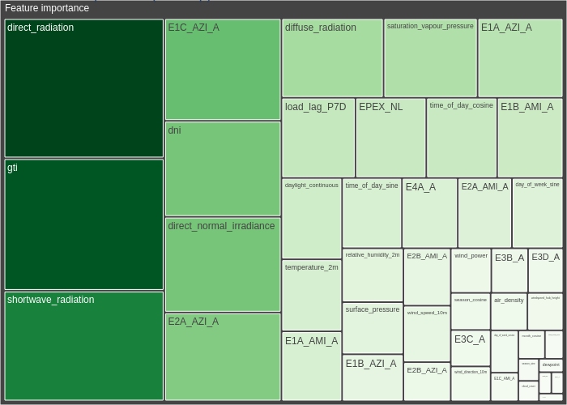Viewport: 567px width, 405px height.
Task: Click the E3C_A tile
Action: [x=471, y=347]
